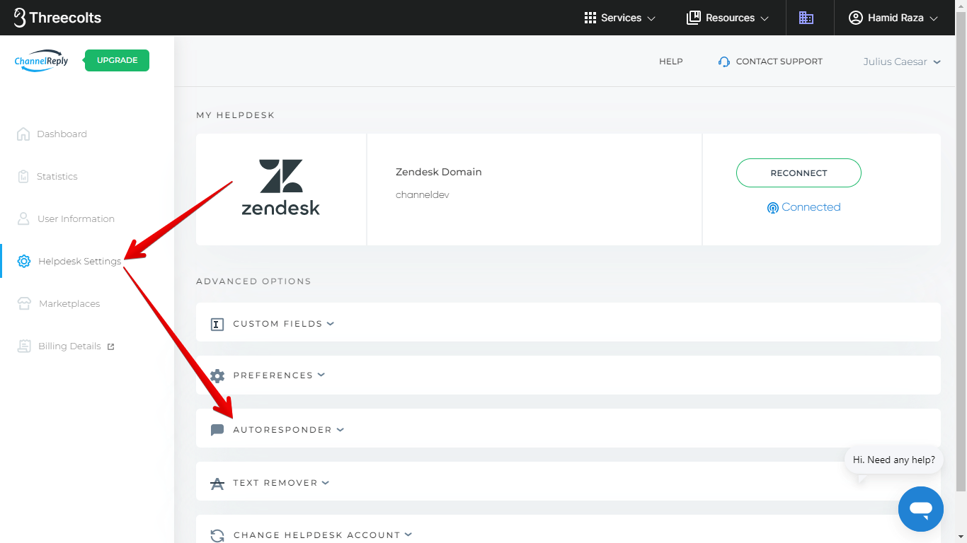The width and height of the screenshot is (967, 543).
Task: Expand the Custom Fields section
Action: pyautogui.click(x=568, y=323)
